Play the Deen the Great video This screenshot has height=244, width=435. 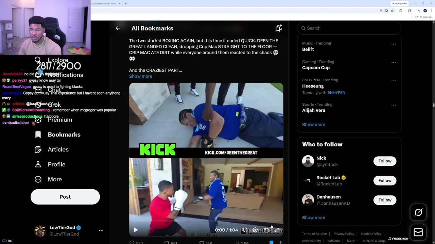pos(136,230)
